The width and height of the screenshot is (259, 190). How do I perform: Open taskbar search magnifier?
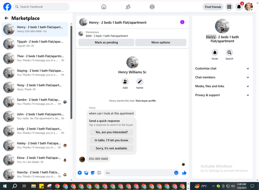pyautogui.click(x=15, y=186)
